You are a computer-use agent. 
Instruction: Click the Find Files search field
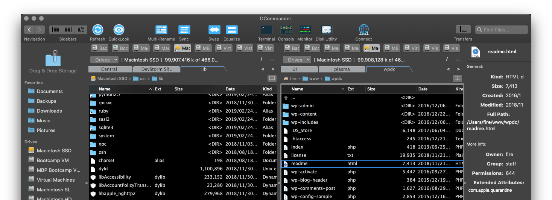tap(502, 30)
